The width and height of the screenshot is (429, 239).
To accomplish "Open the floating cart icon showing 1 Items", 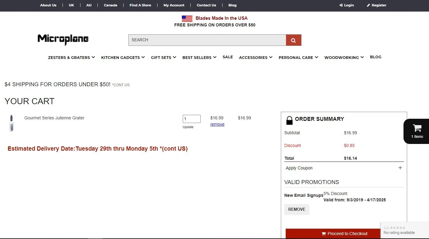I will (417, 131).
